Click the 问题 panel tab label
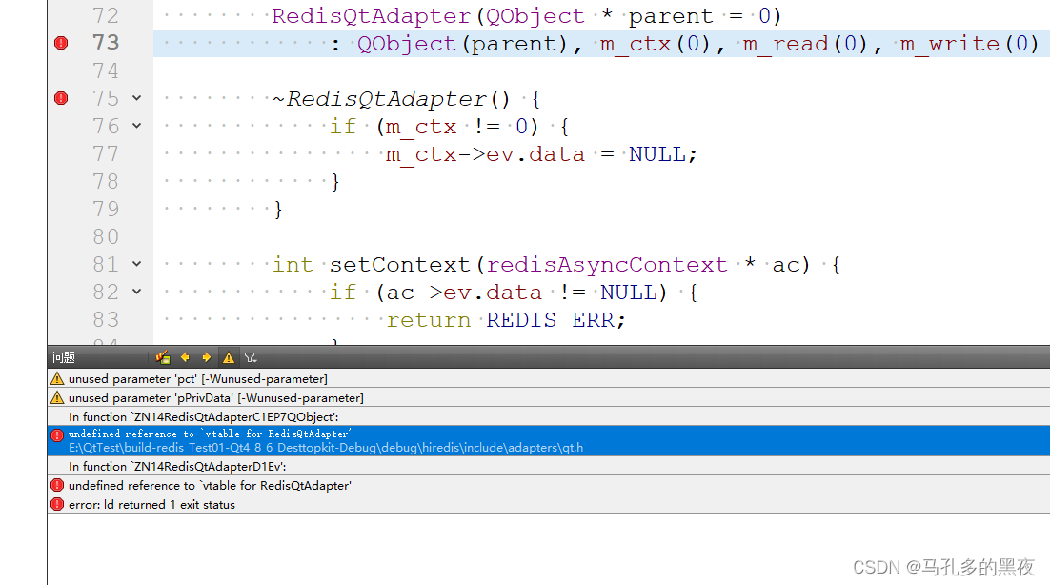Screen dimensions: 1050x585 coord(63,356)
